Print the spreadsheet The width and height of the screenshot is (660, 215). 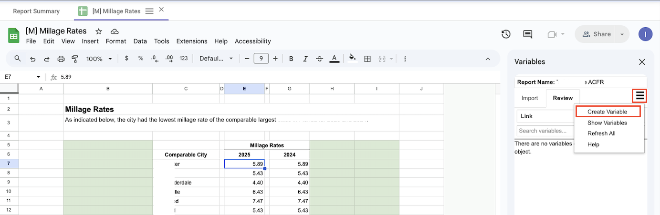coord(61,59)
